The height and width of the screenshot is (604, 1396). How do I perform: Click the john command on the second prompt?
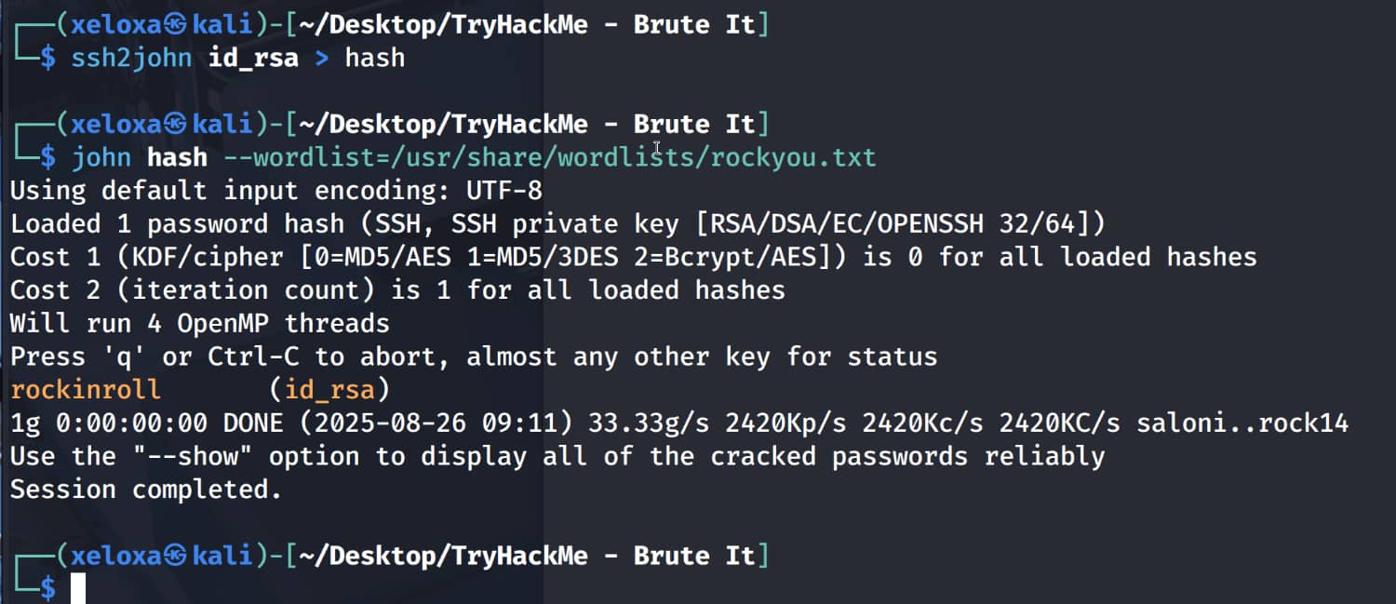click(x=101, y=157)
